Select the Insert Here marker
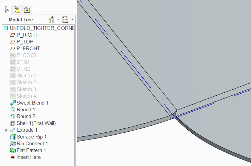 tap(29, 157)
